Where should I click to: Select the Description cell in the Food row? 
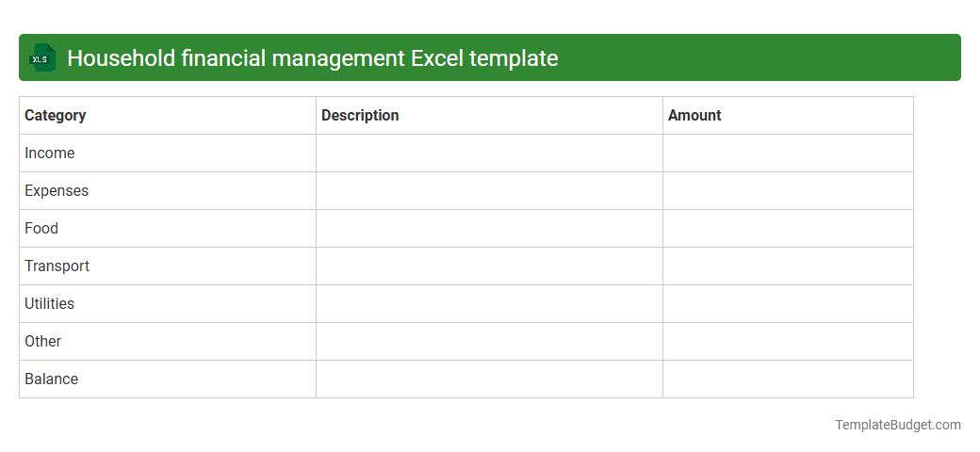pos(489,229)
